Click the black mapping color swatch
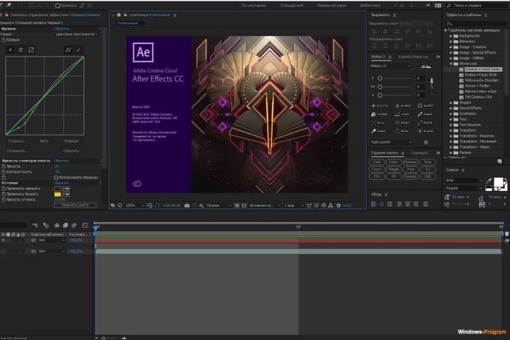This screenshot has width=510, height=340. (x=58, y=189)
